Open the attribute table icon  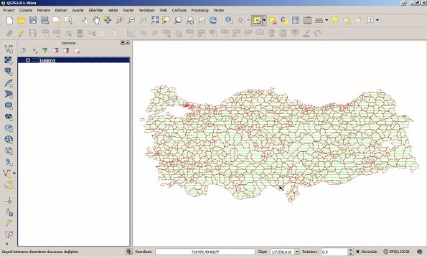[x=296, y=20]
